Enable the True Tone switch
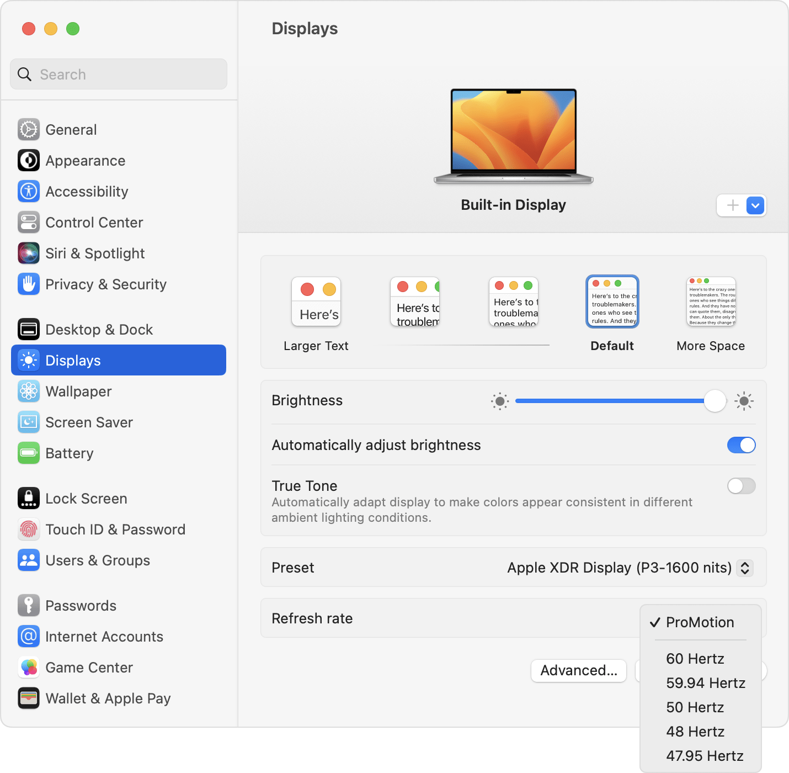This screenshot has height=773, width=789. [x=741, y=486]
